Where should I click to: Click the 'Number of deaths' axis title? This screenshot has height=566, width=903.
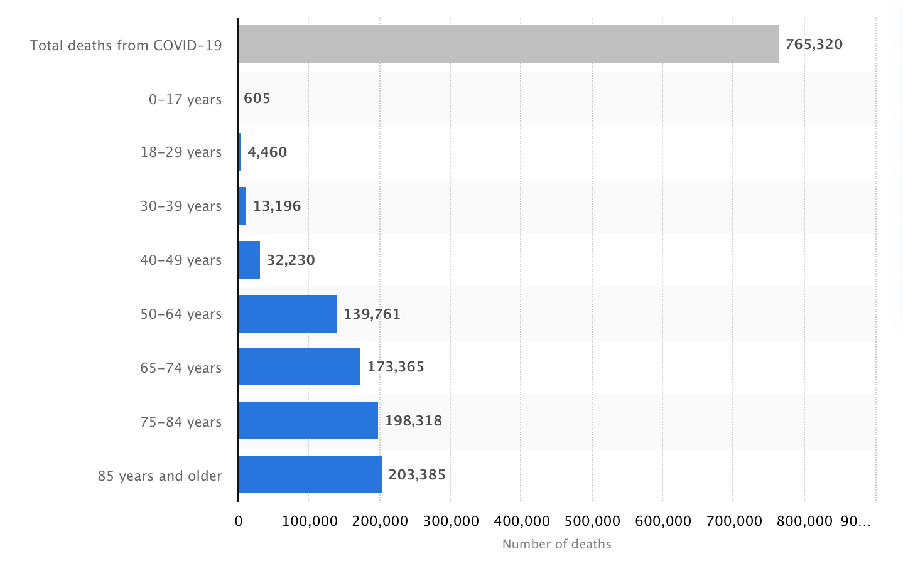(x=556, y=544)
